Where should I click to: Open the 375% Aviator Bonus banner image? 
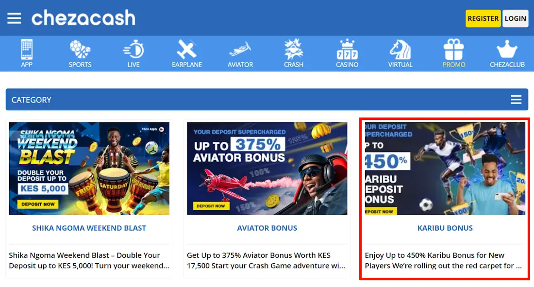(x=267, y=169)
